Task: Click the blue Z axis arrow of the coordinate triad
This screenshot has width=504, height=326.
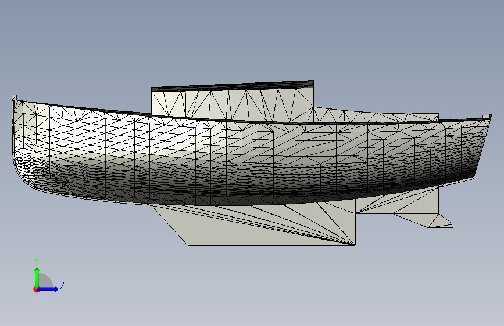Action: pos(48,289)
